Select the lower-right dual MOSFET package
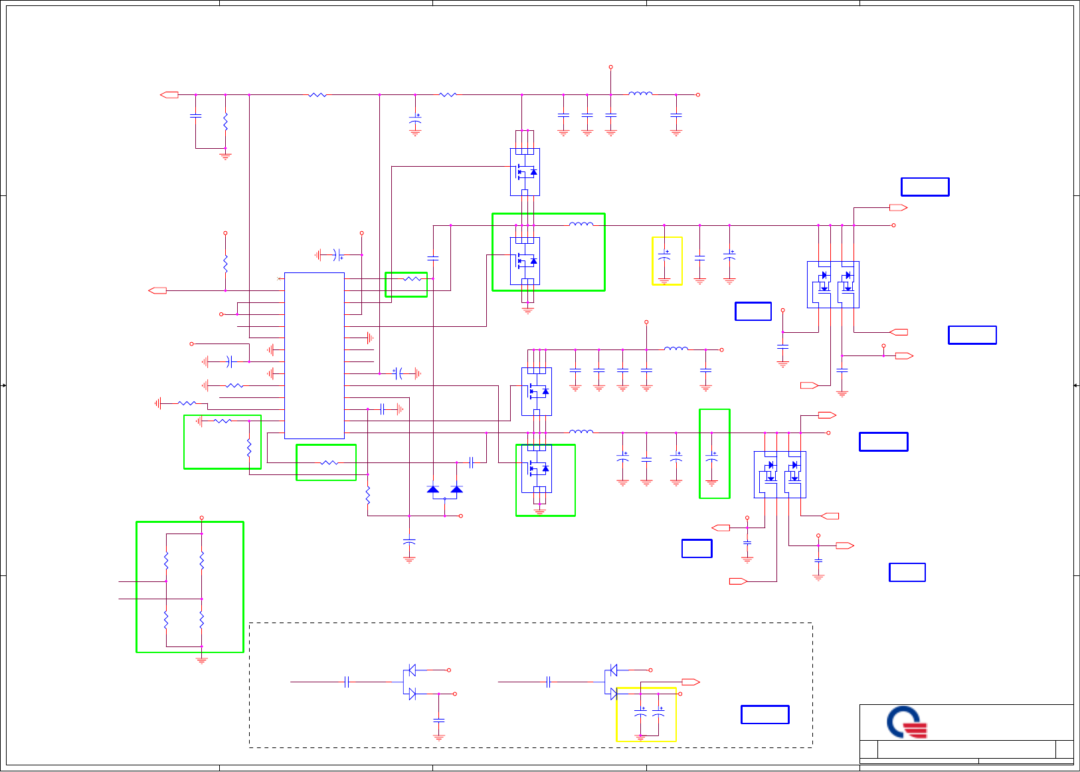1080x772 pixels. [x=780, y=474]
